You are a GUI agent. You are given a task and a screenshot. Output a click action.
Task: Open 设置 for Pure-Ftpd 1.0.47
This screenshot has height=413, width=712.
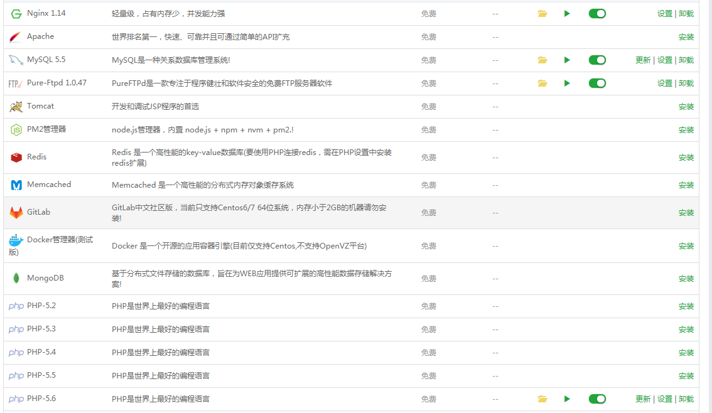tap(665, 83)
